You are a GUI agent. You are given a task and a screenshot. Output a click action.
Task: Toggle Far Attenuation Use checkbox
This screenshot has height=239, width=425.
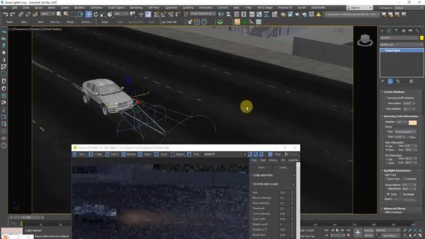tap(386, 159)
